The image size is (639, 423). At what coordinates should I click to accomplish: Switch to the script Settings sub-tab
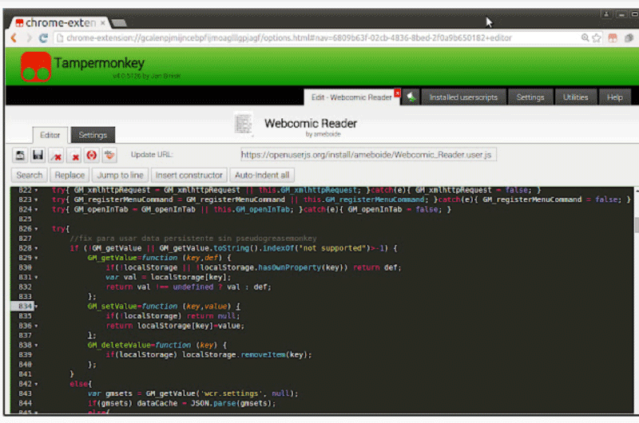[93, 135]
